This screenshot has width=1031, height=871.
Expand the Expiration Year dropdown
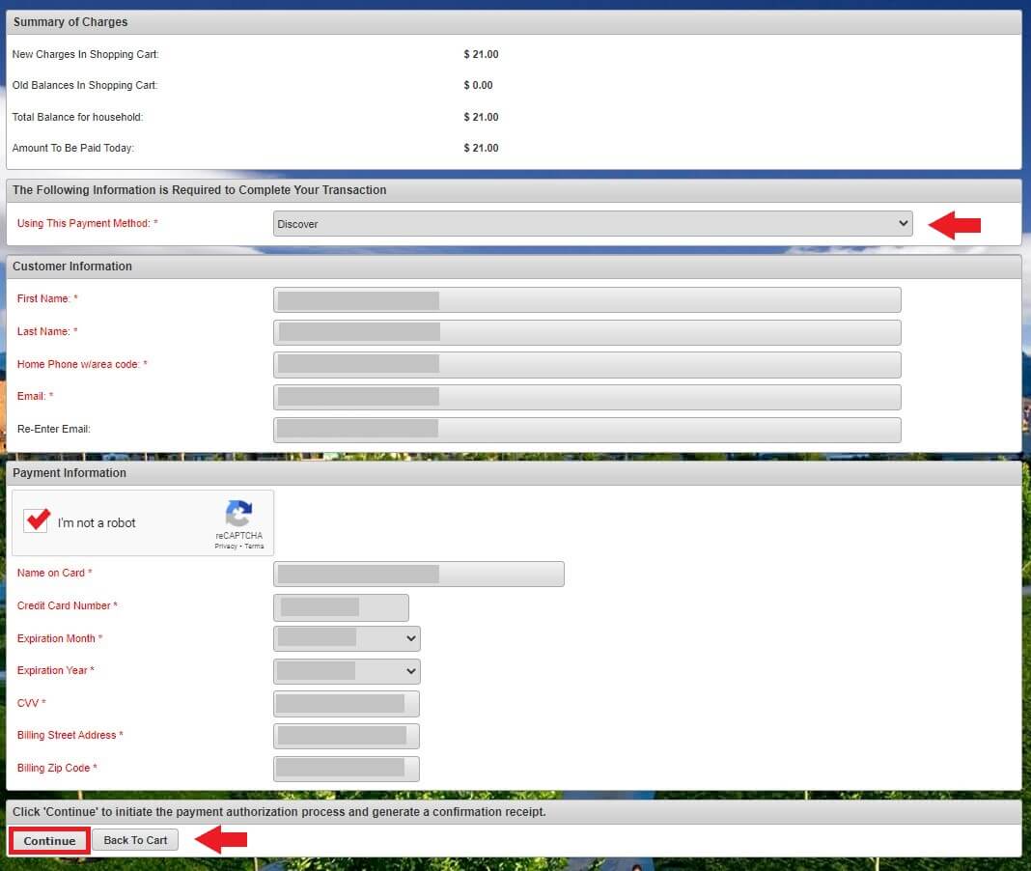[x=348, y=671]
